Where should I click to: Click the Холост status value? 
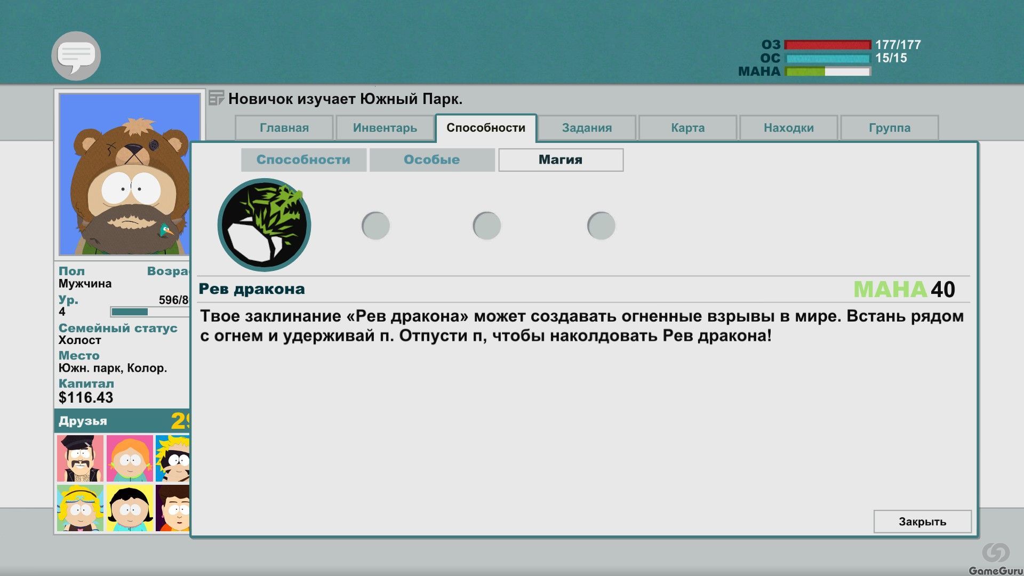[79, 340]
